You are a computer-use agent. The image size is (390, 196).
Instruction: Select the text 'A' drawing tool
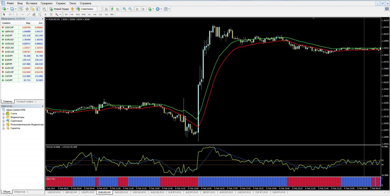[x=45, y=14]
